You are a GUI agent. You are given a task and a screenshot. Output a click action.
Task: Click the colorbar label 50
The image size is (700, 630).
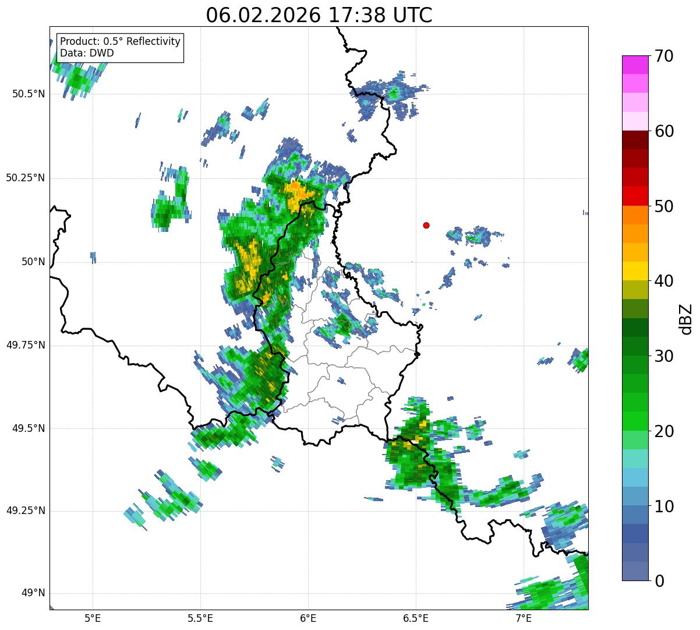click(664, 206)
